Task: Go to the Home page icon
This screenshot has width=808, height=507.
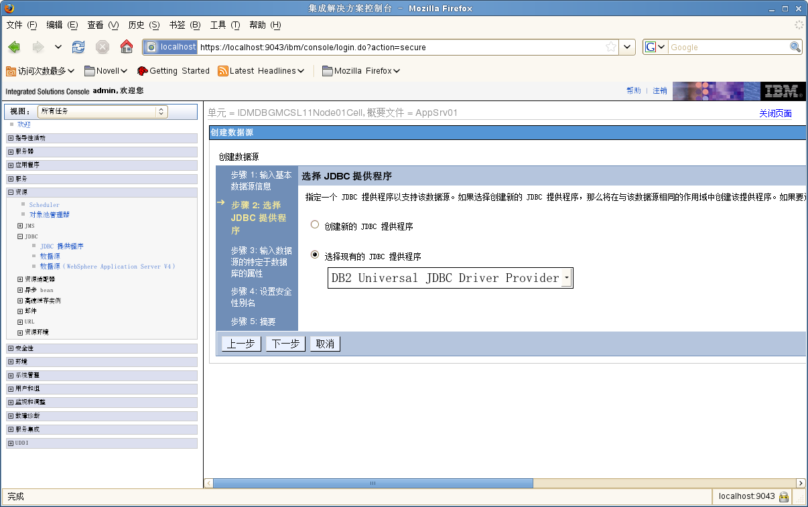Action: (x=126, y=47)
